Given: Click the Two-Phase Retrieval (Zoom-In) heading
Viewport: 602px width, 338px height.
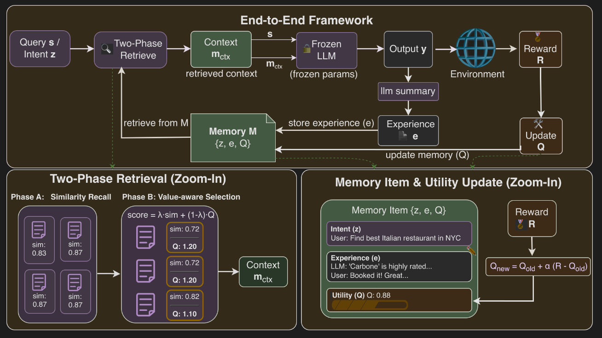Looking at the screenshot, I should [138, 179].
